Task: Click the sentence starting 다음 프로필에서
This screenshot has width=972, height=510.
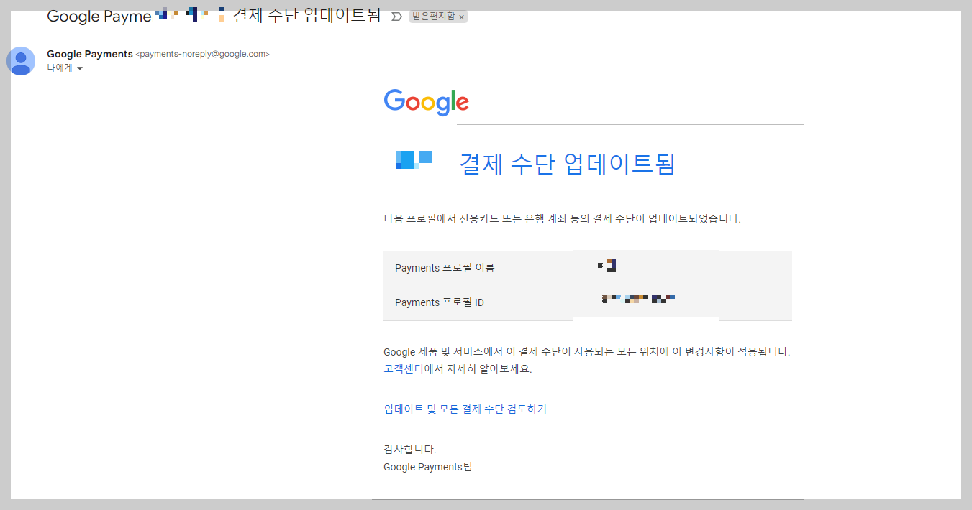Action: pyautogui.click(x=563, y=219)
